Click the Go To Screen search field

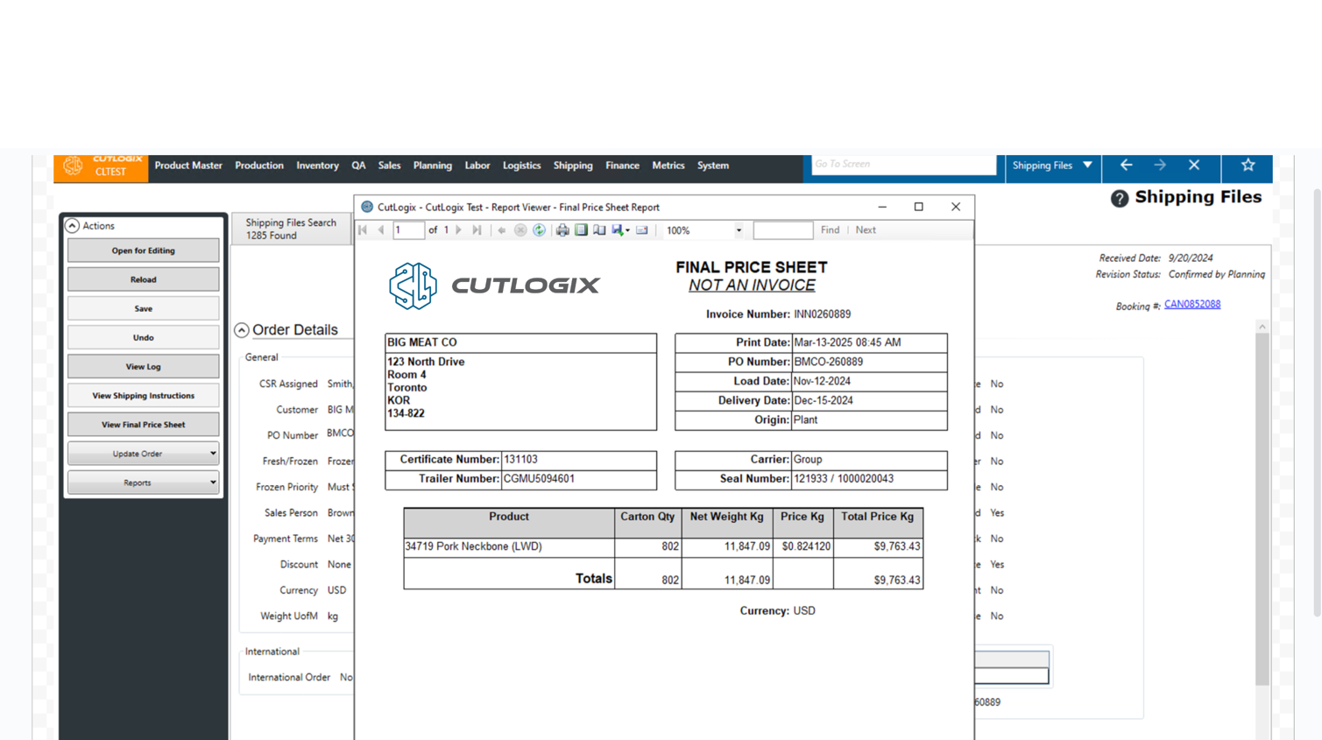902,165
